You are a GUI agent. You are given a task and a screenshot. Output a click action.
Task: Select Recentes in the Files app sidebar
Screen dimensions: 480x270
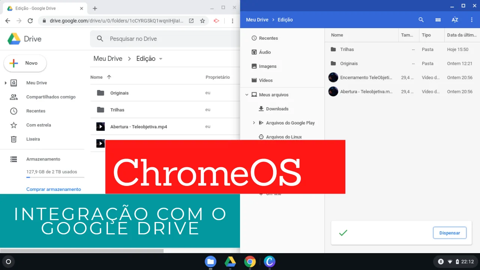268,38
